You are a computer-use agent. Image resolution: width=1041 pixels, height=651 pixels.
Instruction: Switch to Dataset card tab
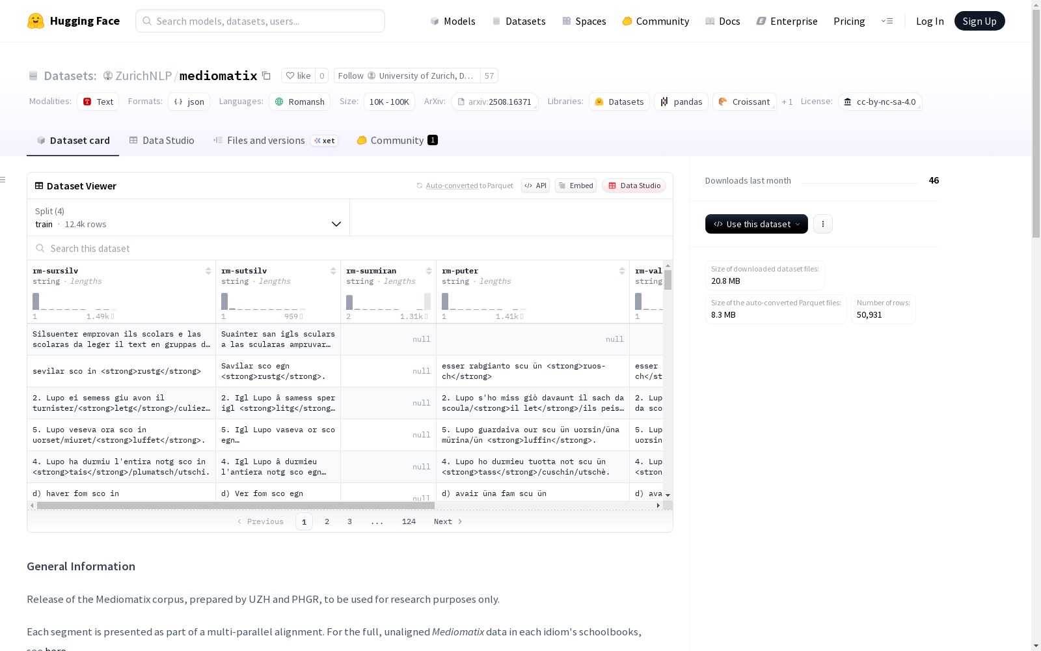(x=73, y=141)
